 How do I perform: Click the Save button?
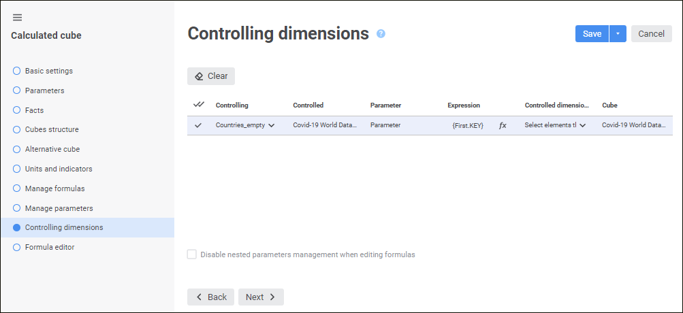tap(592, 34)
